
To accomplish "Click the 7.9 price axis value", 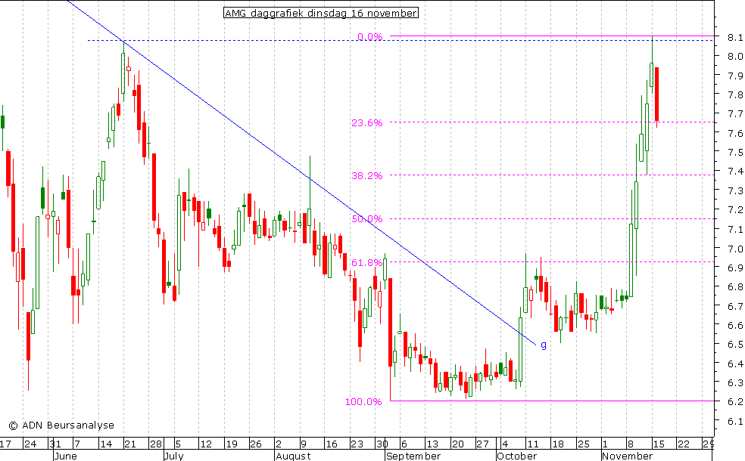I will click(735, 76).
